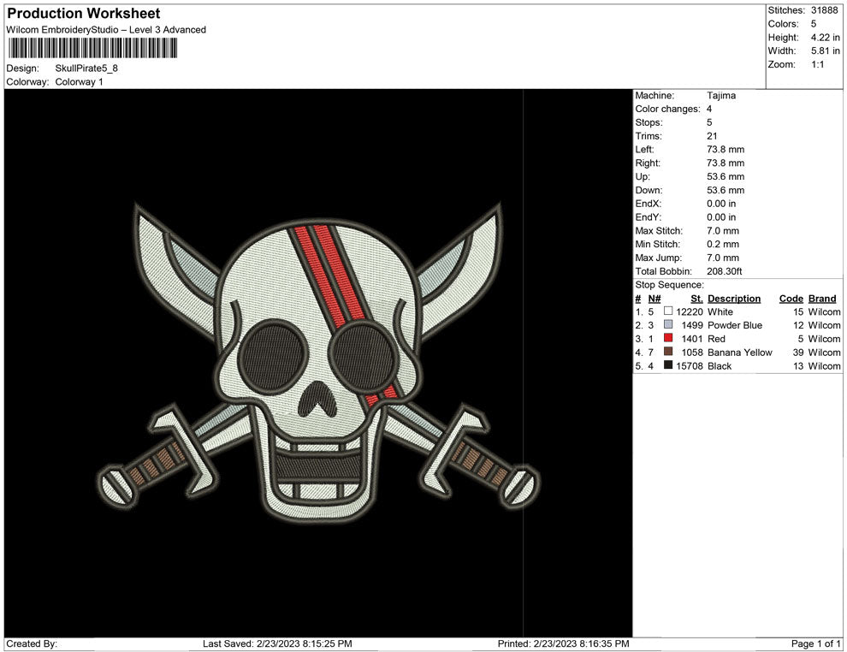Click the 'Brand' column header
Screen dimensions: 847x652
coord(822,299)
